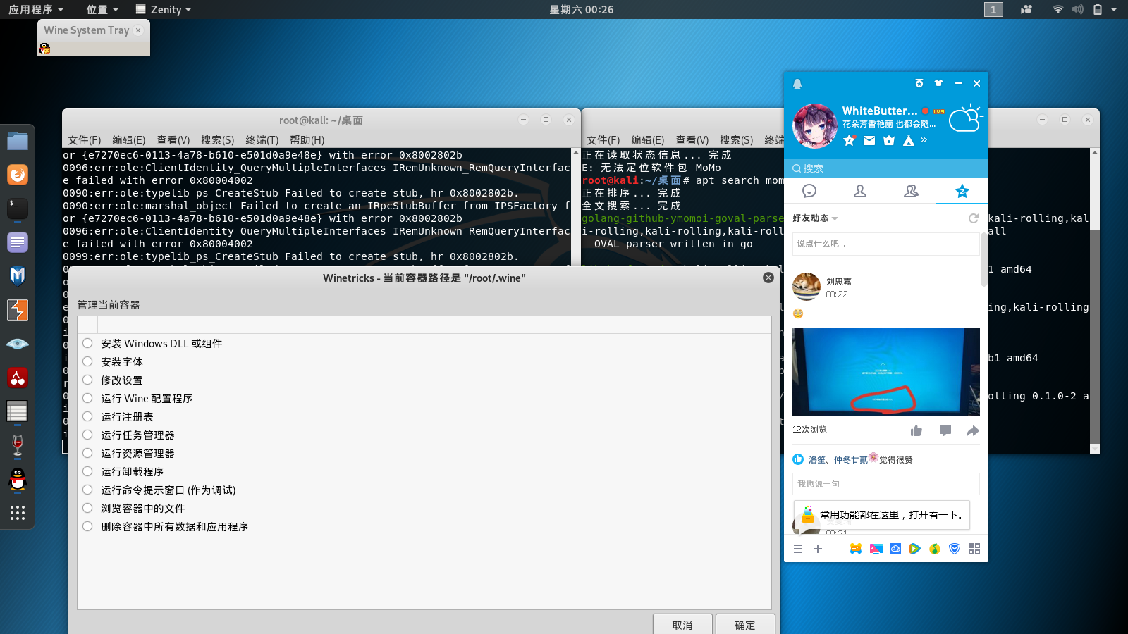
Task: Open the app grid icon in QQ
Action: pos(974,549)
